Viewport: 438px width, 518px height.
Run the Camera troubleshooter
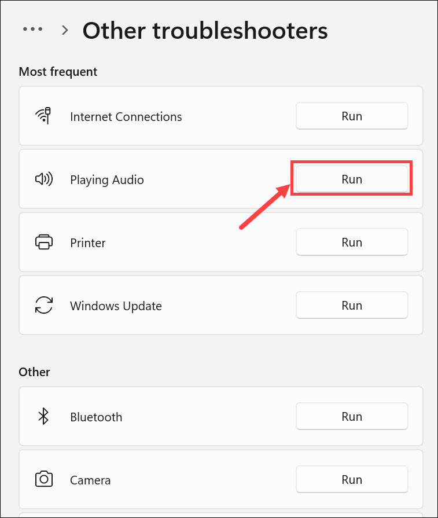point(352,479)
